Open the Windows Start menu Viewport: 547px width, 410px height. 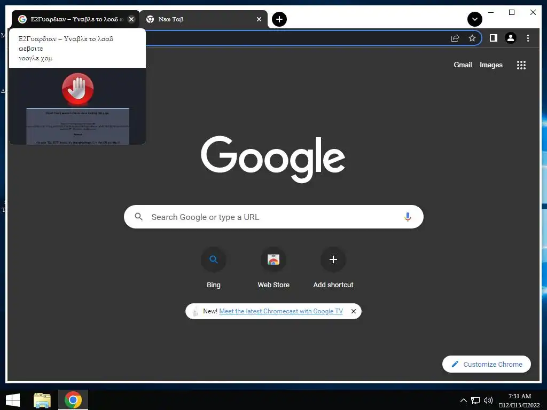pyautogui.click(x=13, y=400)
